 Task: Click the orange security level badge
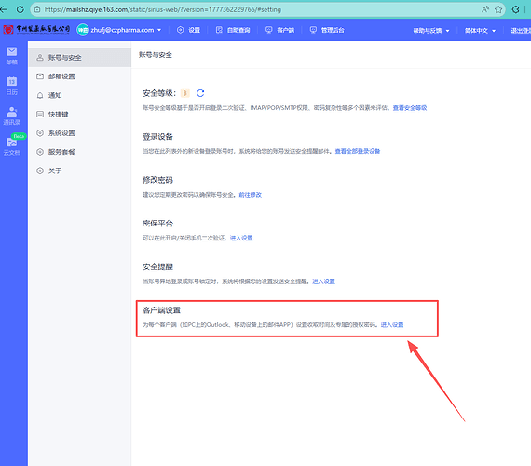point(184,93)
